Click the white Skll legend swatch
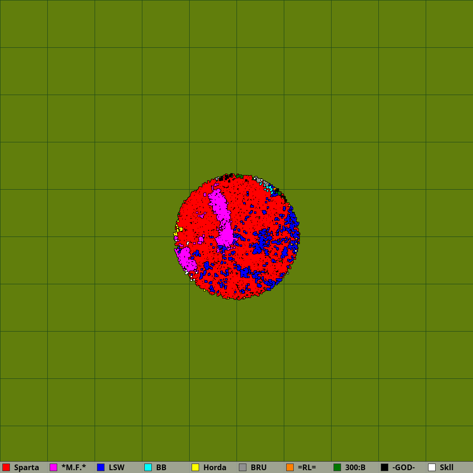The width and height of the screenshot is (473, 473). pos(432,467)
